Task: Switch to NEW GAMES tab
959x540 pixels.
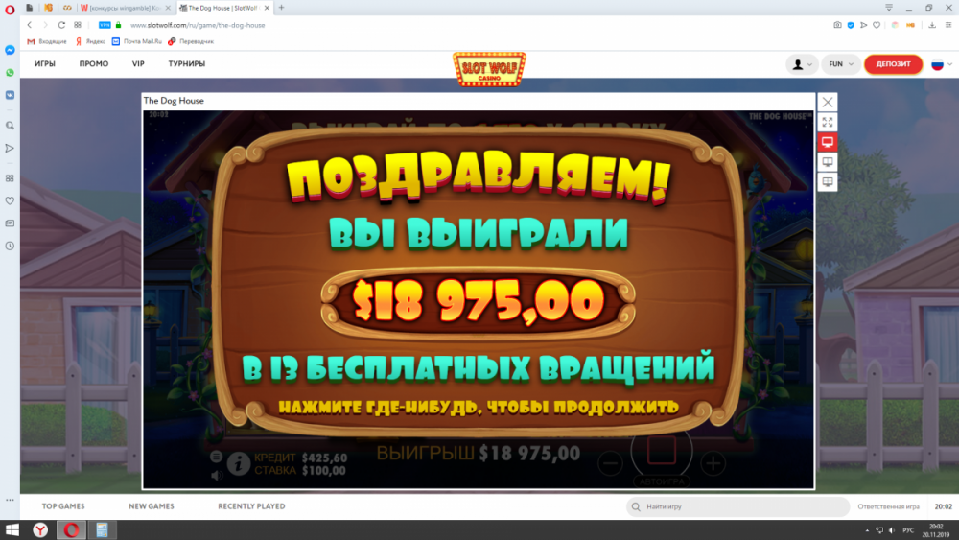Action: click(152, 506)
